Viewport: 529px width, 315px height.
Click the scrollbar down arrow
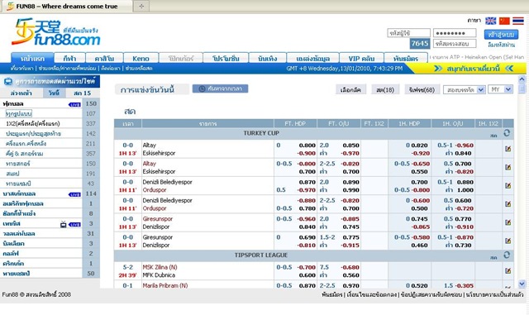pos(522,284)
